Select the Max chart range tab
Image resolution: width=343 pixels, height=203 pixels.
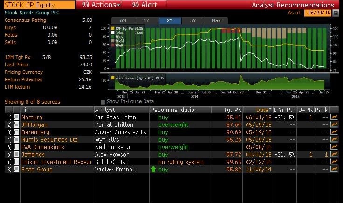(216, 21)
